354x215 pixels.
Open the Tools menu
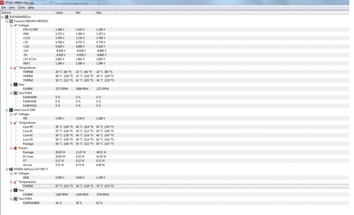point(22,7)
